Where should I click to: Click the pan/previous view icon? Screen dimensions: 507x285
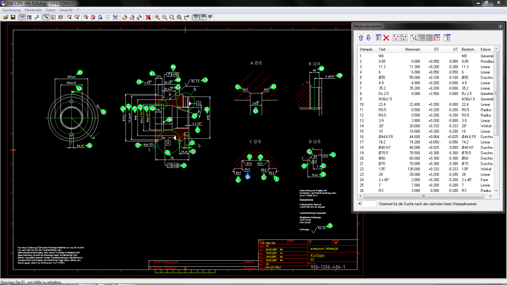pos(187,17)
